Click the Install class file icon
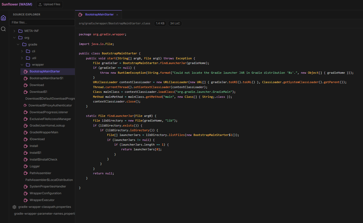 click(26, 146)
